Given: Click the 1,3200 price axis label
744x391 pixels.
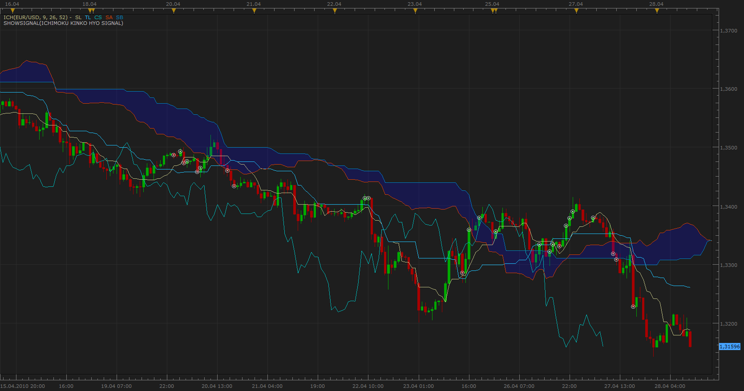Looking at the screenshot, I should [729, 324].
